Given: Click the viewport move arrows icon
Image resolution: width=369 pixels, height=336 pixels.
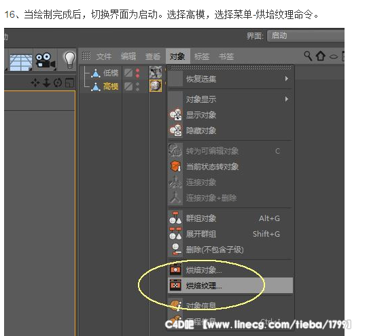Looking at the screenshot, I should (35, 83).
